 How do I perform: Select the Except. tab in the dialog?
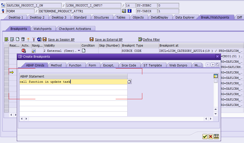(x=109, y=65)
